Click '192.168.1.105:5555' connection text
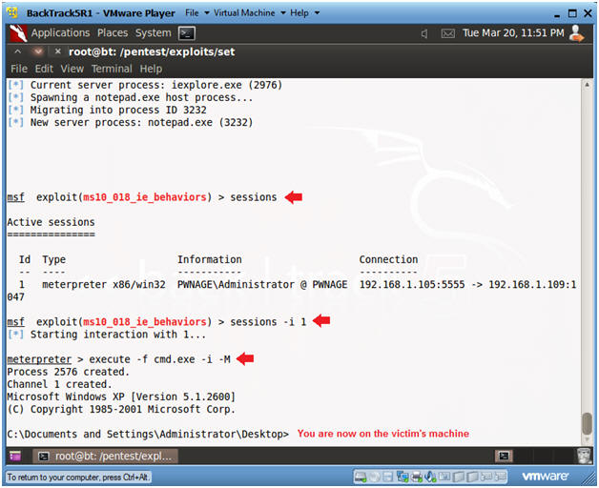Image resolution: width=599 pixels, height=488 pixels. 412,285
